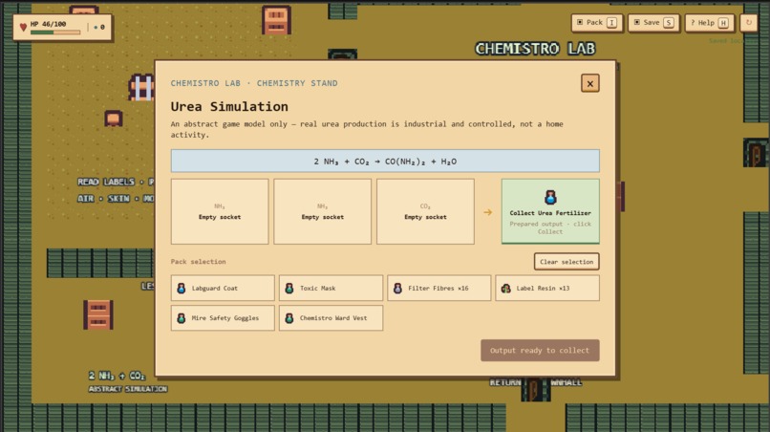Click the heart HP icon

click(x=23, y=27)
